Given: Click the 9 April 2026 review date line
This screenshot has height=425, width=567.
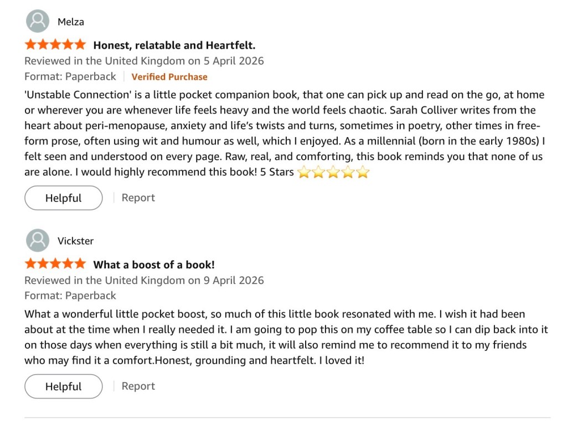Looking at the screenshot, I should 144,280.
